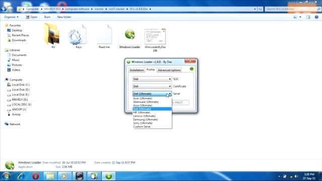
Task: Click the Explorer back arrow button
Action: [4, 9]
